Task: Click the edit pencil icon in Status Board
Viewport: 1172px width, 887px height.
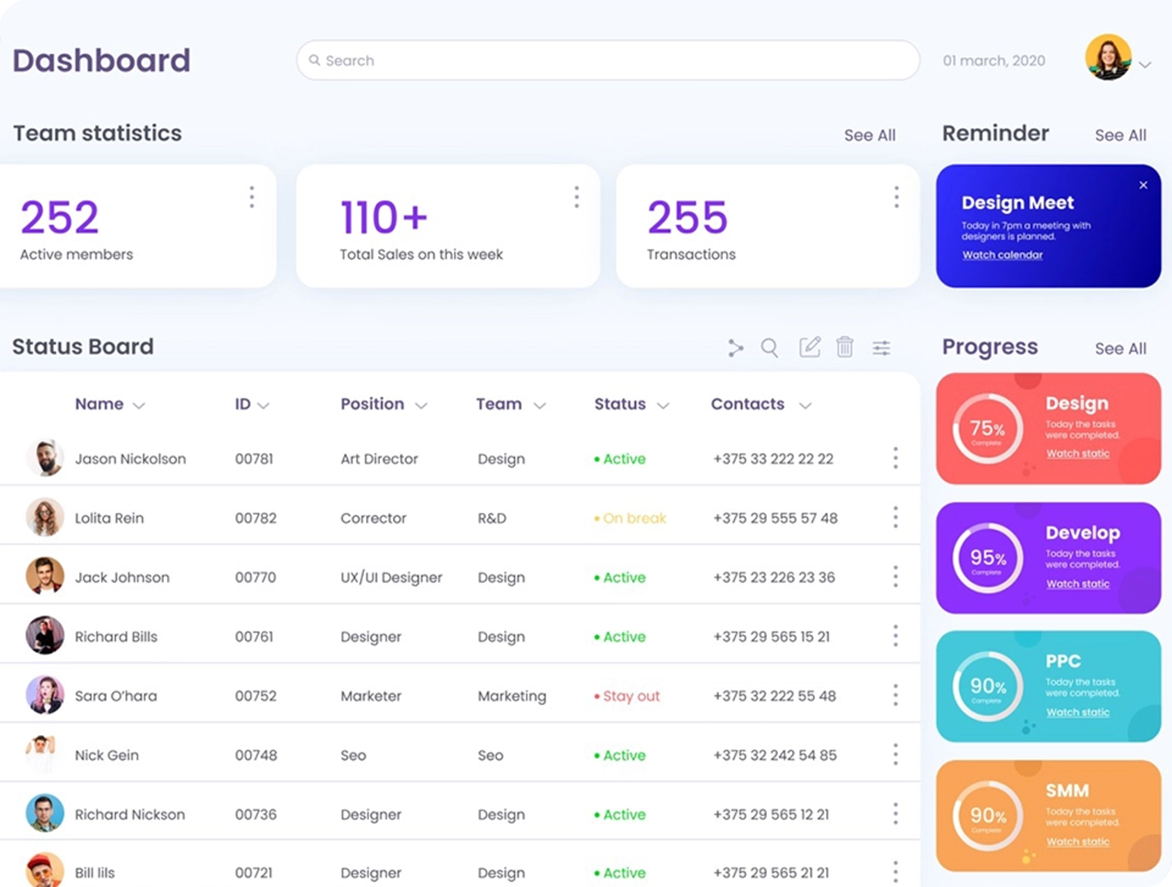Action: pos(810,348)
